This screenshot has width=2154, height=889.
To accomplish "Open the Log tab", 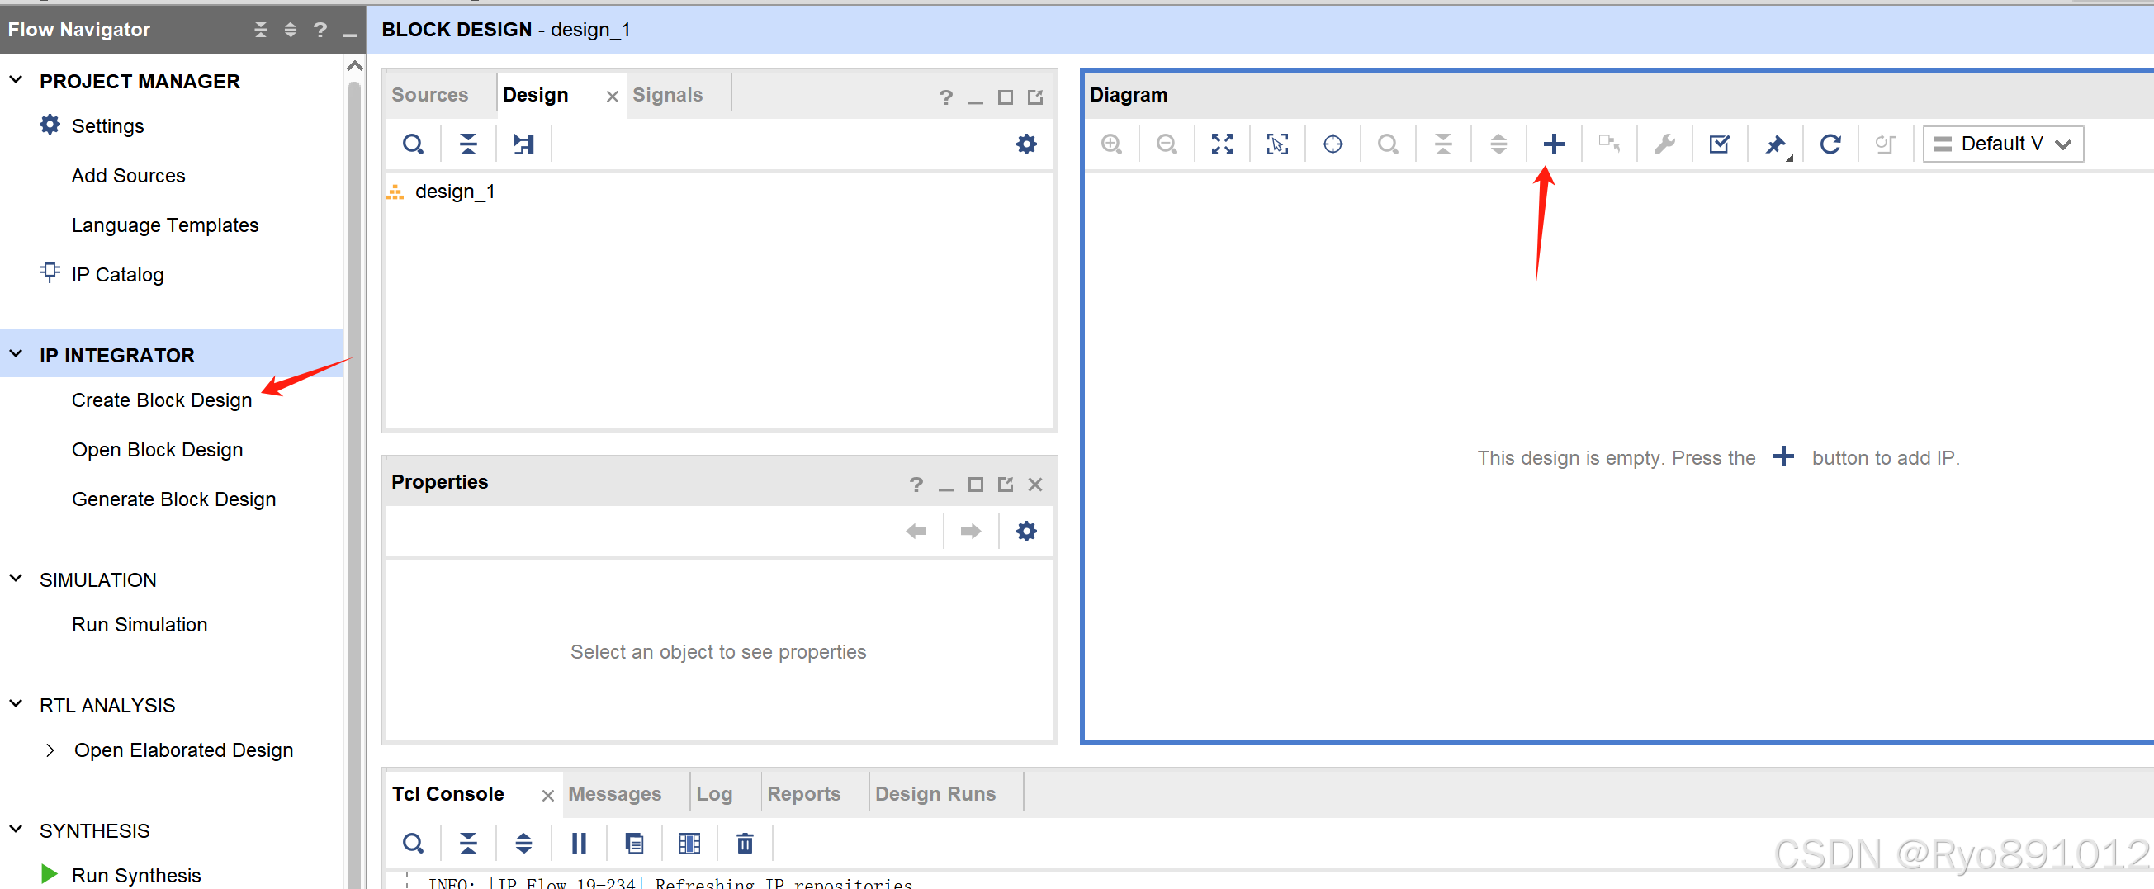I will (714, 793).
